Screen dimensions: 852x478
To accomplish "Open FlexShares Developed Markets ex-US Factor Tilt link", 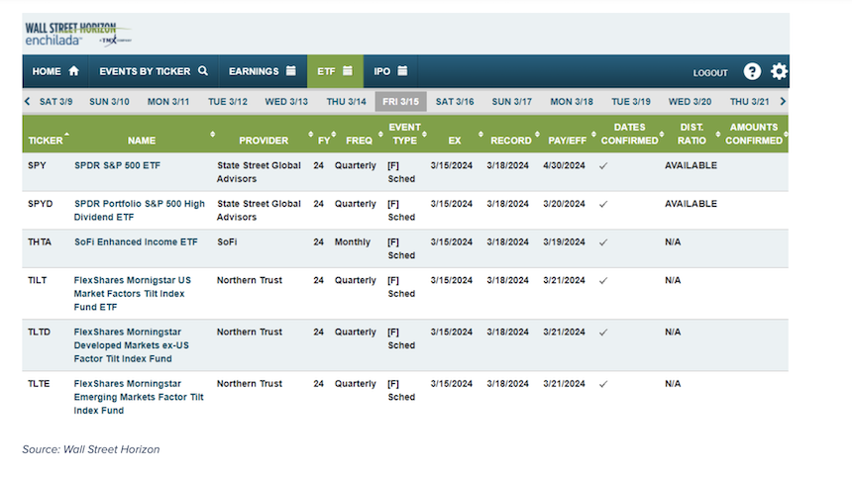I will [132, 345].
